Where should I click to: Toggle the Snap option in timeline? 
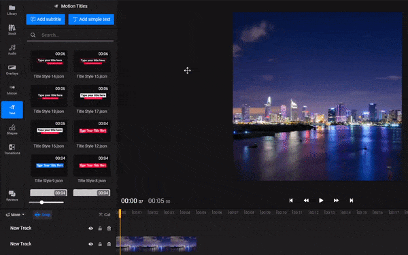42,215
